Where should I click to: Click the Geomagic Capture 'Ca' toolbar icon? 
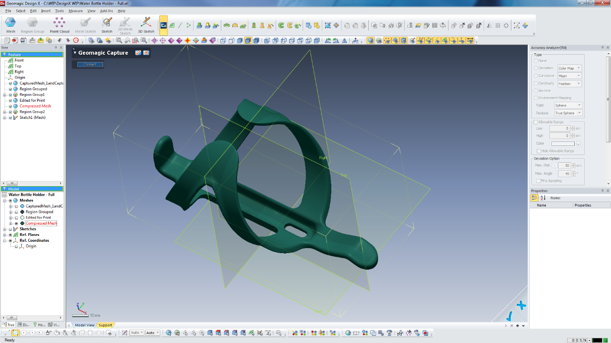163,25
